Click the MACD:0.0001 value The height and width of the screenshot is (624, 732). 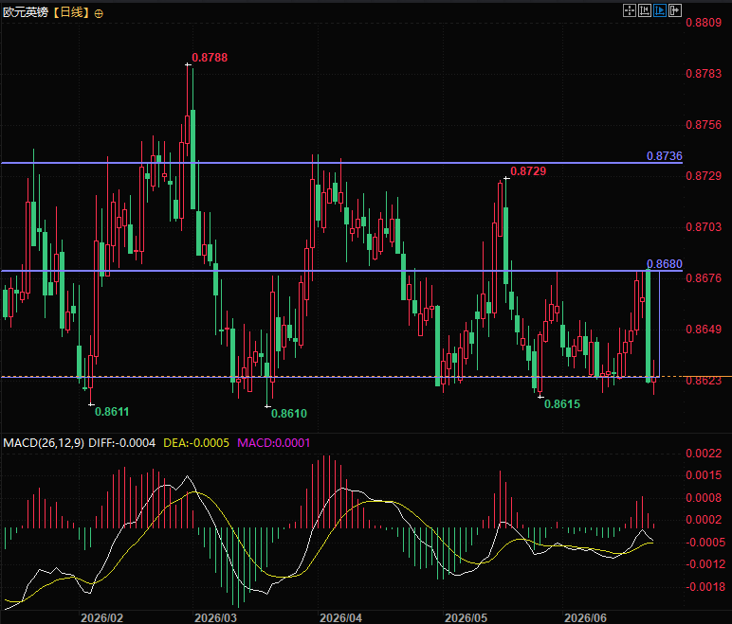[x=274, y=442]
